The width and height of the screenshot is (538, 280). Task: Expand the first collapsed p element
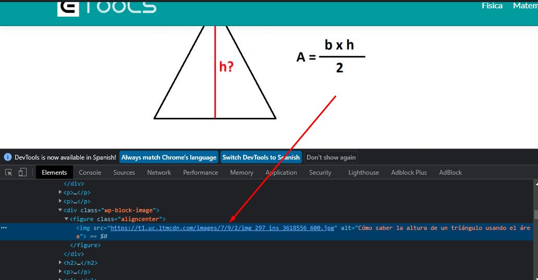point(60,192)
